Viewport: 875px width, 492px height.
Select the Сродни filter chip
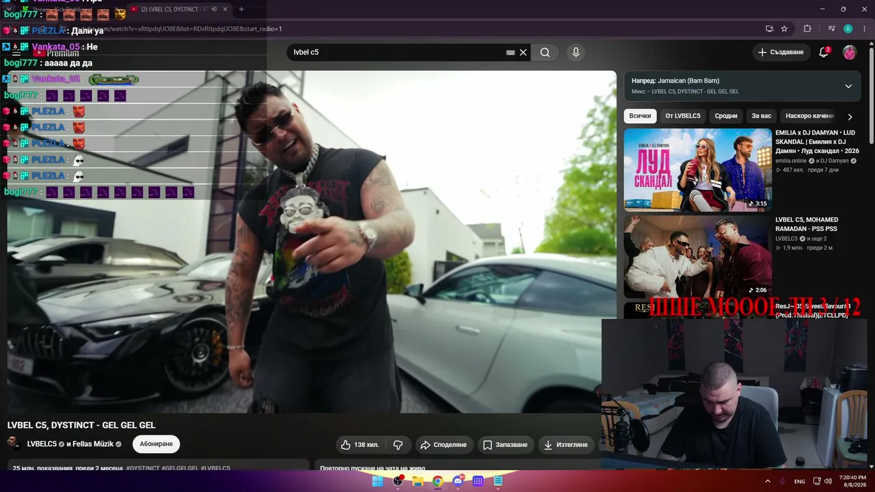726,116
